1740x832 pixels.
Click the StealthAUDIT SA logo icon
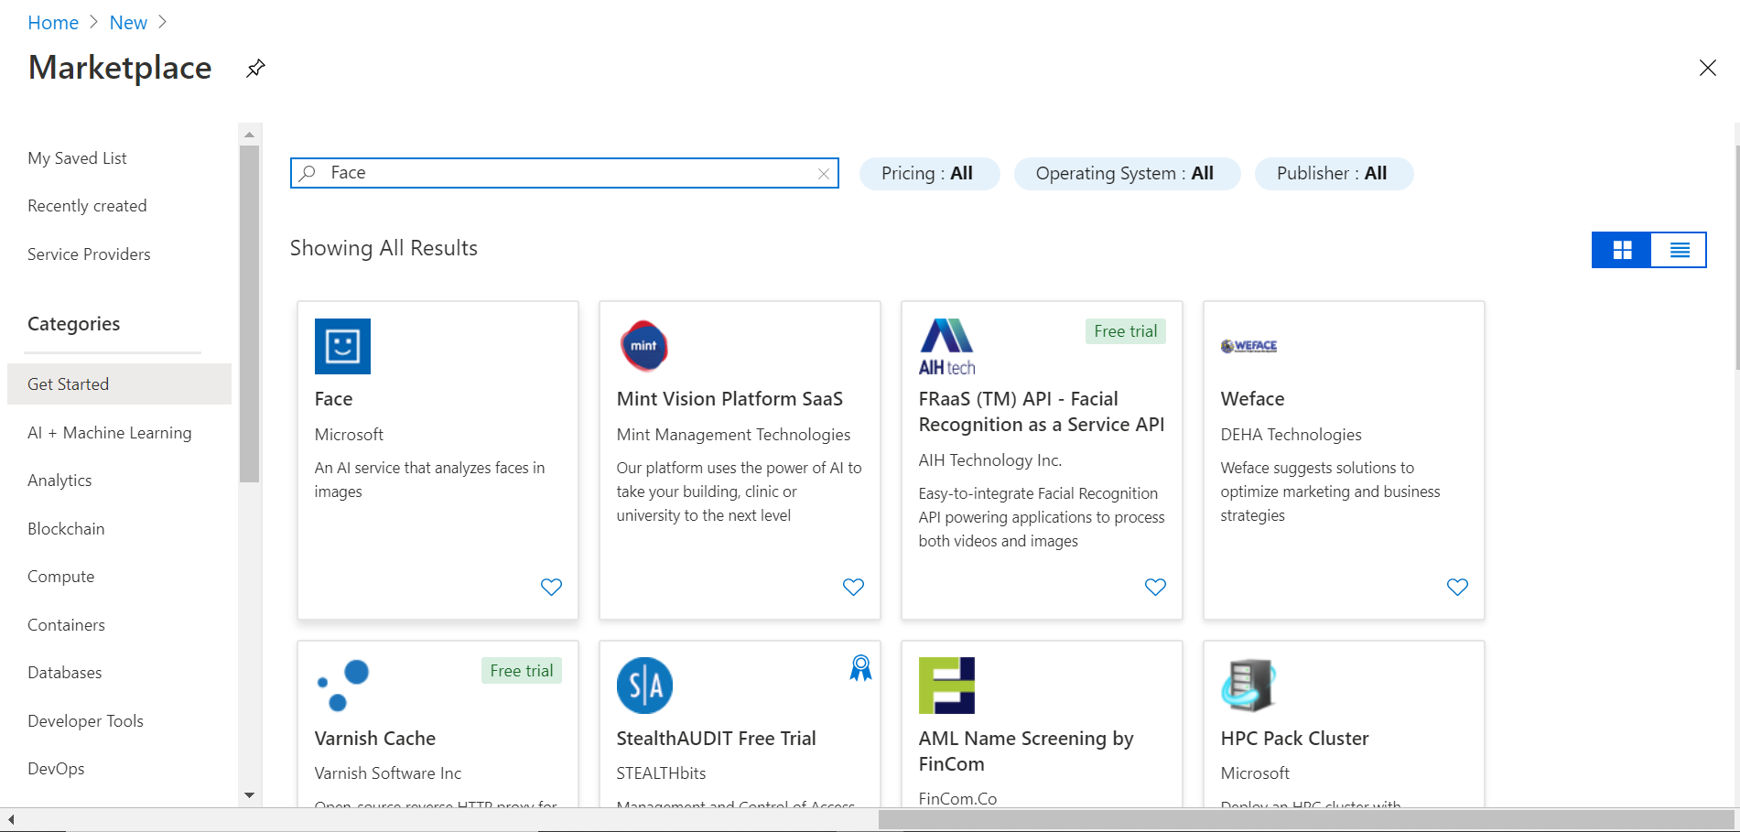click(644, 686)
